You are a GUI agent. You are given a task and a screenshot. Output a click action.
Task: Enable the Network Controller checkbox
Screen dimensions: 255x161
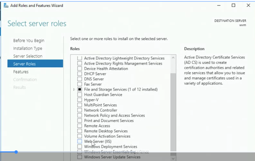point(80,110)
